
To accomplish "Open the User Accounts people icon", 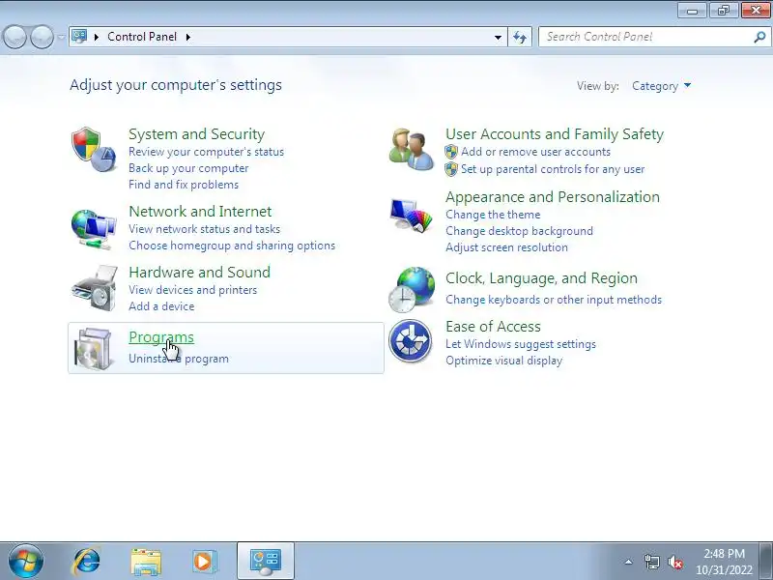I will point(412,150).
